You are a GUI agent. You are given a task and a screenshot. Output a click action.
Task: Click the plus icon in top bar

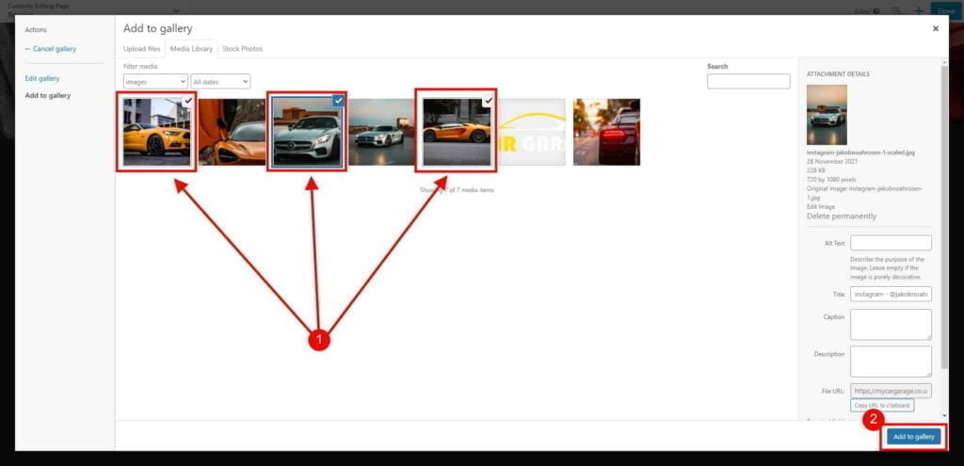click(x=919, y=10)
